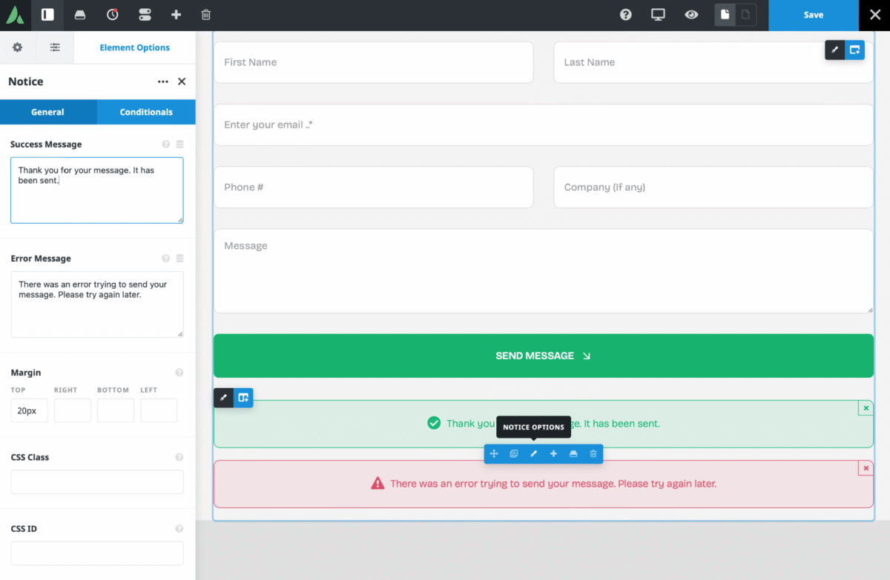Click into the Error Message textarea
This screenshot has width=890, height=580.
click(x=96, y=304)
